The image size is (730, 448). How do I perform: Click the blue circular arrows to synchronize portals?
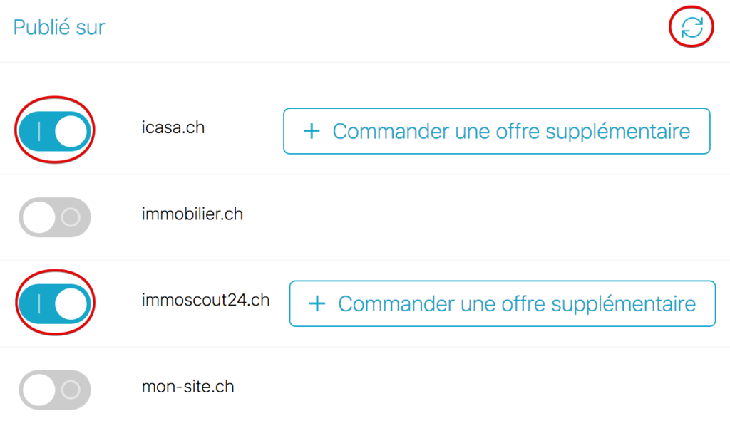(x=690, y=27)
